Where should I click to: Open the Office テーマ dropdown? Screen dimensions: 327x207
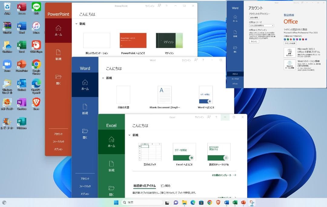(x=262, y=26)
